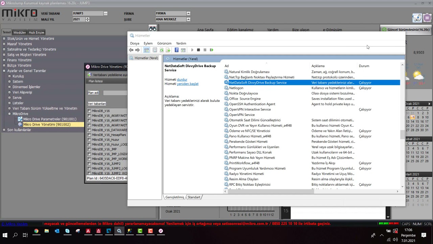Open the purple hamburger menu button
Screen dimensions: 433x244
pyautogui.click(x=427, y=18)
